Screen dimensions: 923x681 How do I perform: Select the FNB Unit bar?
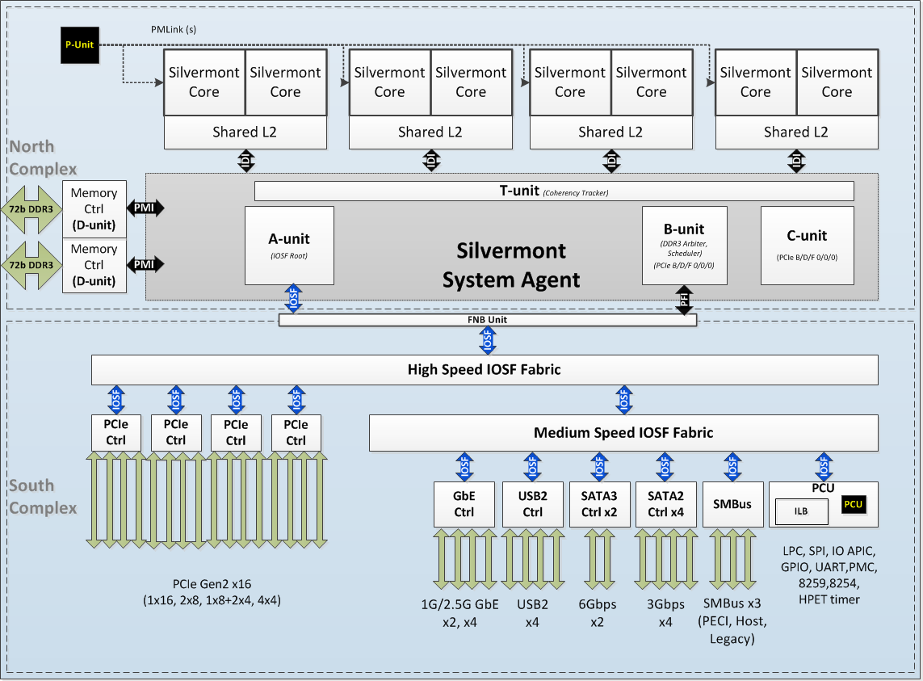[x=488, y=320]
